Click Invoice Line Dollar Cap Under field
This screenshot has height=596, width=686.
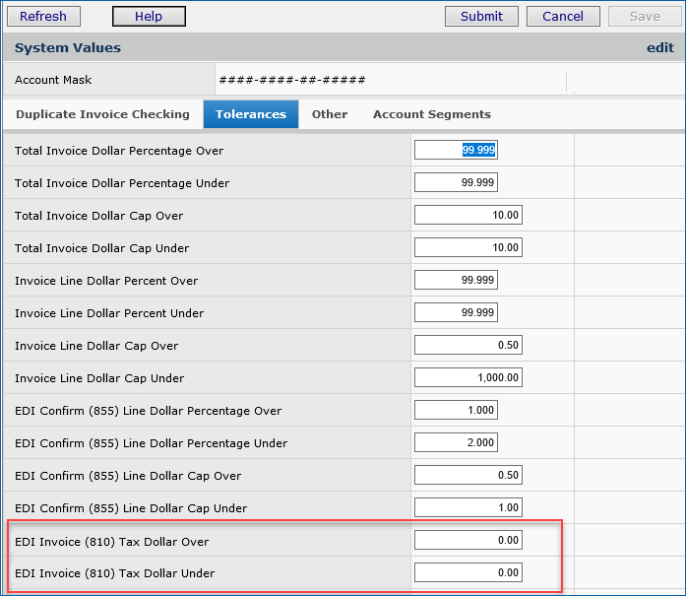coord(468,377)
